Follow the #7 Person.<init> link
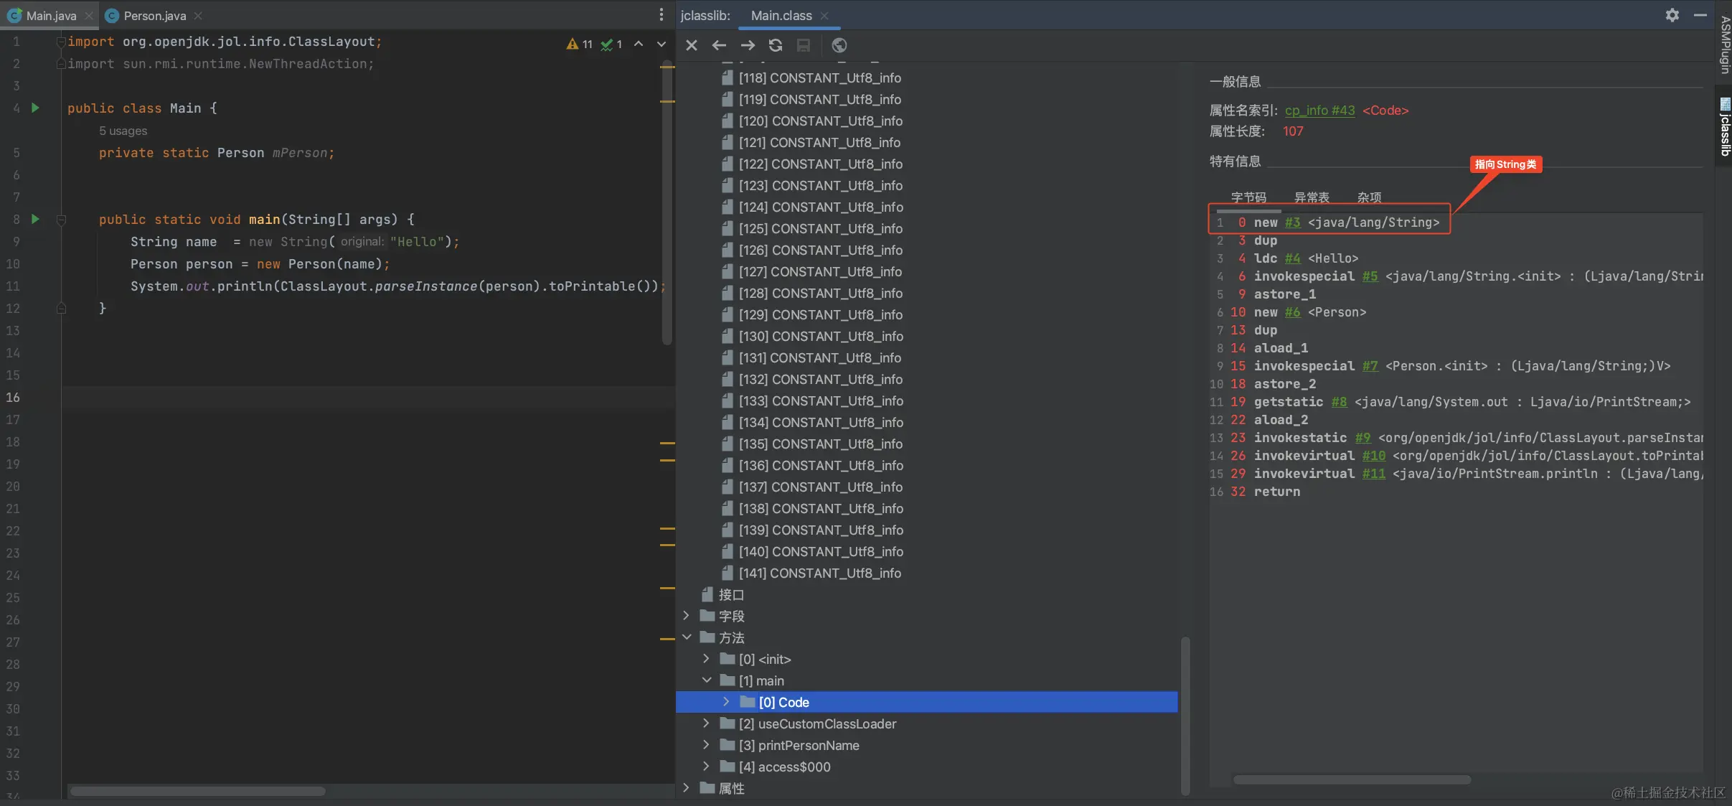The height and width of the screenshot is (806, 1732). click(x=1370, y=366)
